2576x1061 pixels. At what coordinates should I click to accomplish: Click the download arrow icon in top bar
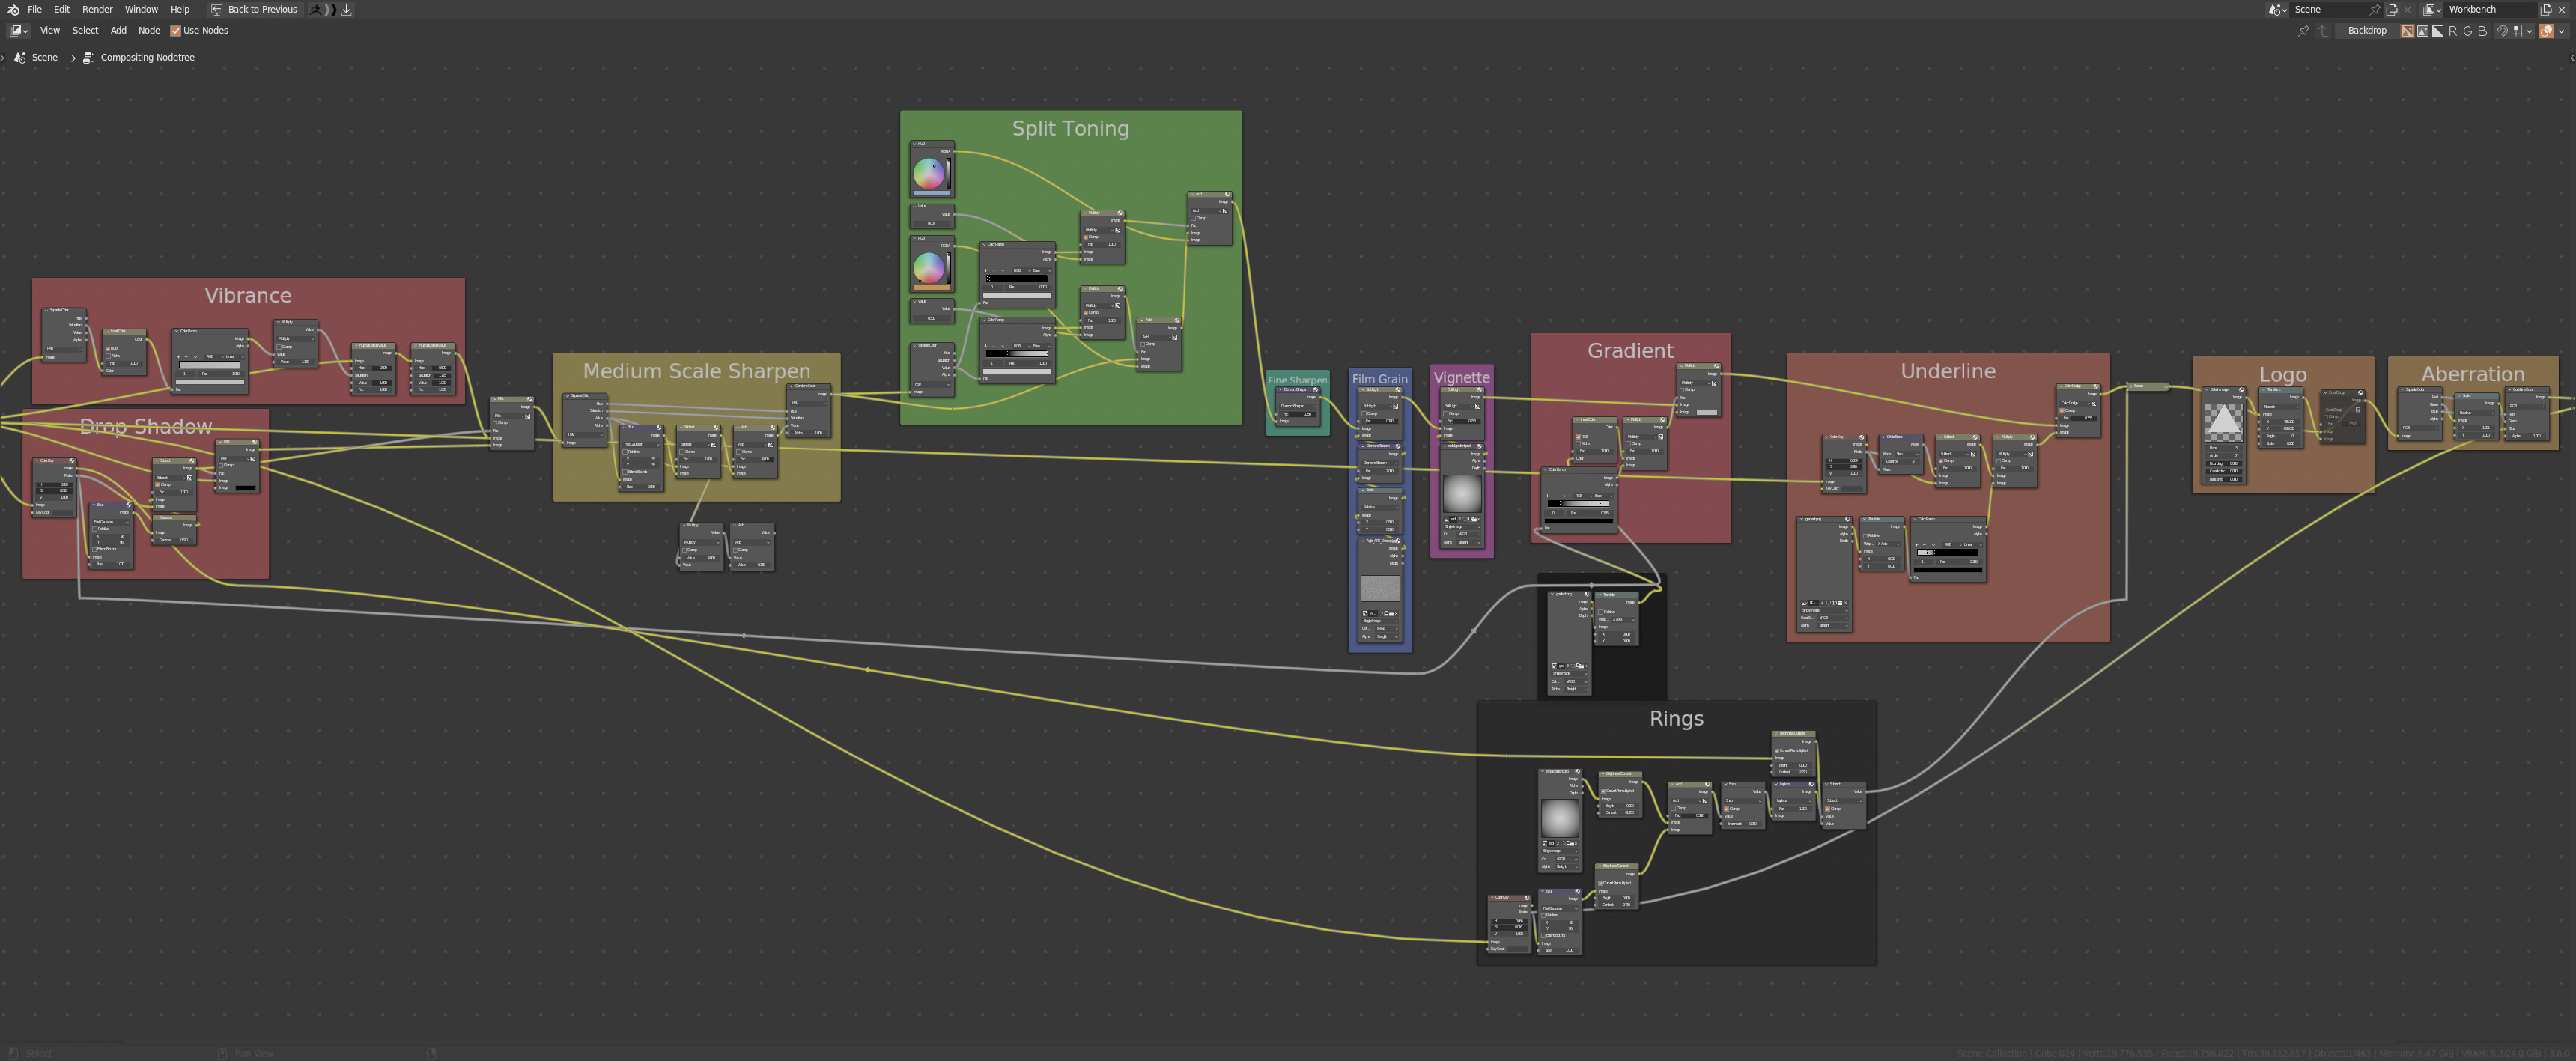click(346, 9)
